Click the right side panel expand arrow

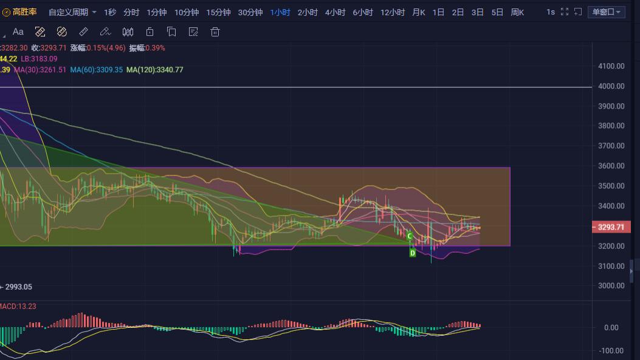tap(631, 271)
